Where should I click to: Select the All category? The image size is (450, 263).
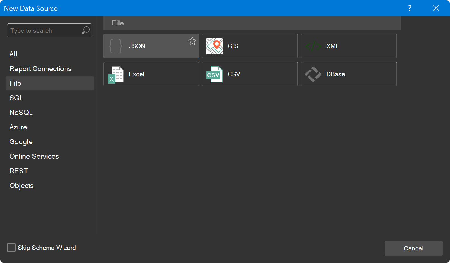pyautogui.click(x=50, y=54)
